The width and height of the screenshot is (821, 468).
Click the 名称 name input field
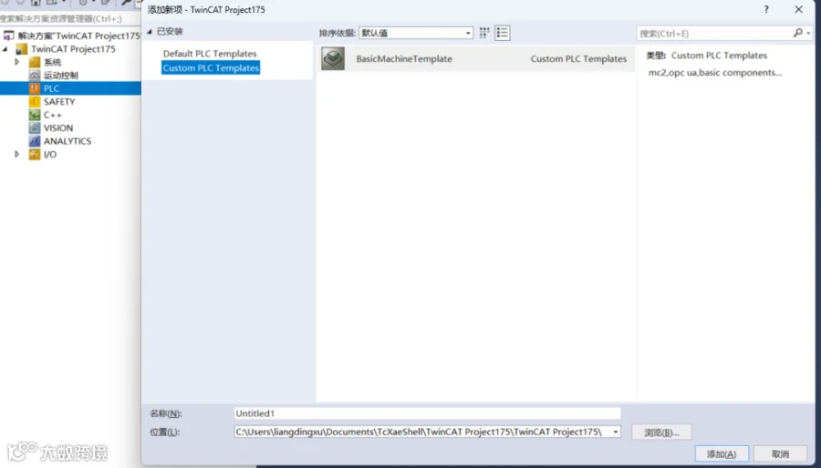pyautogui.click(x=427, y=413)
